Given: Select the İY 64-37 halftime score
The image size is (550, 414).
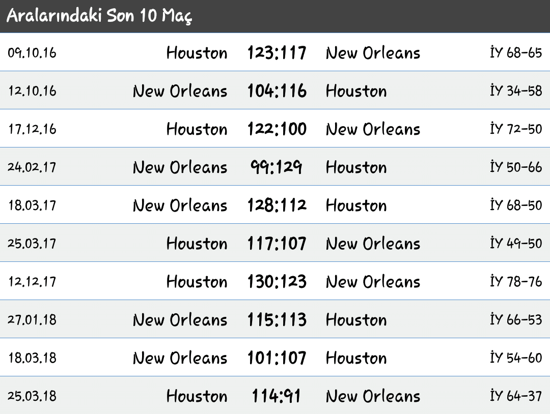Looking at the screenshot, I should click(516, 396).
